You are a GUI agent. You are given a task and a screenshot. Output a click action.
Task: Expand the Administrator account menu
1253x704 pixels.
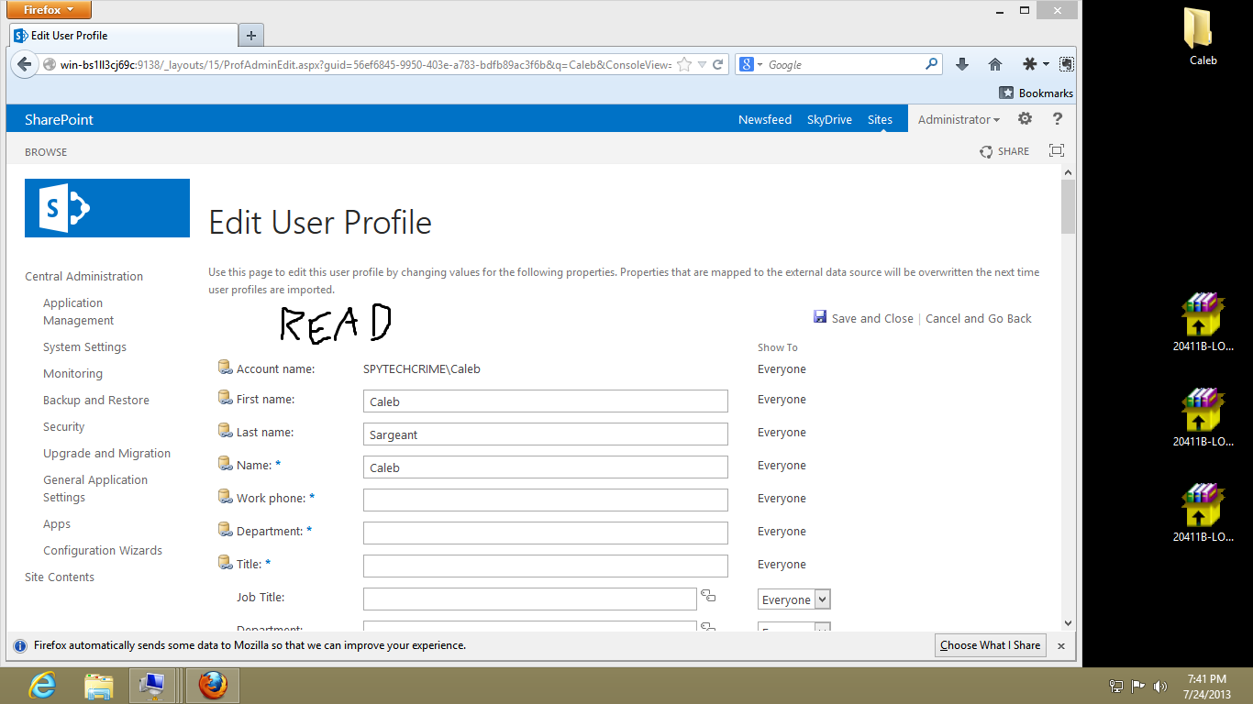coord(959,119)
